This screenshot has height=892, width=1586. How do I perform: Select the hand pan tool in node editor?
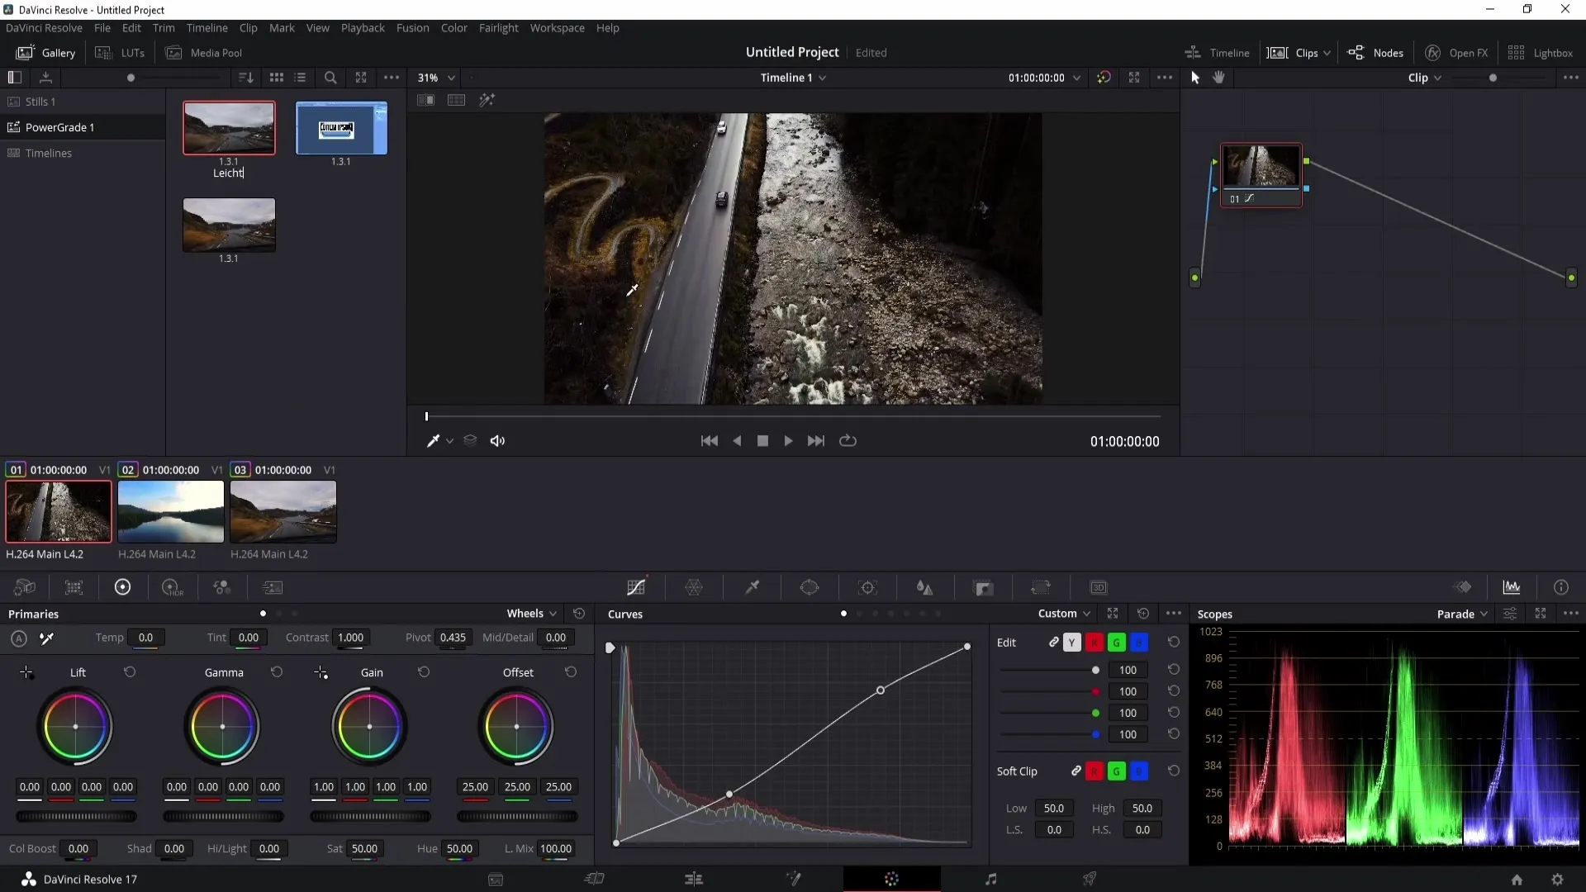(x=1218, y=77)
